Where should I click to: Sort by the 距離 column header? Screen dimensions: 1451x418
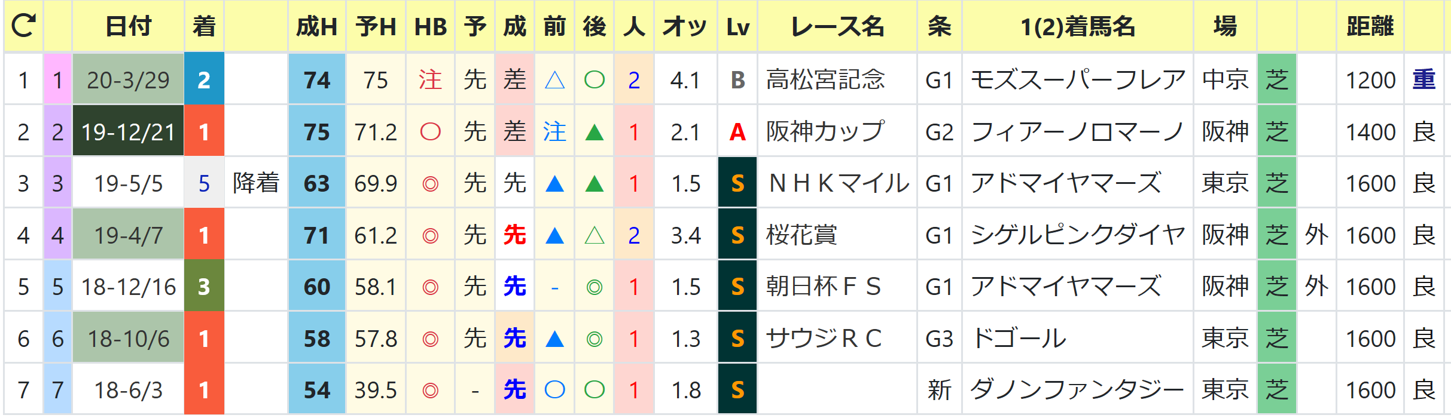[1370, 26]
